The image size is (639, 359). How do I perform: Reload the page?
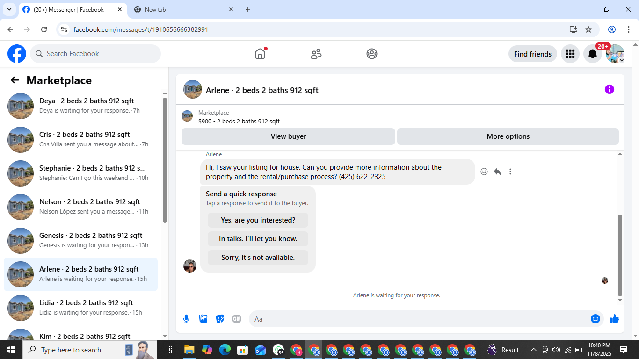[44, 29]
